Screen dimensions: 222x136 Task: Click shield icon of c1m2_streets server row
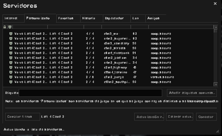(x=11, y=48)
